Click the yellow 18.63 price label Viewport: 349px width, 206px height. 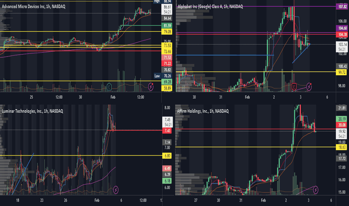pyautogui.click(x=342, y=147)
